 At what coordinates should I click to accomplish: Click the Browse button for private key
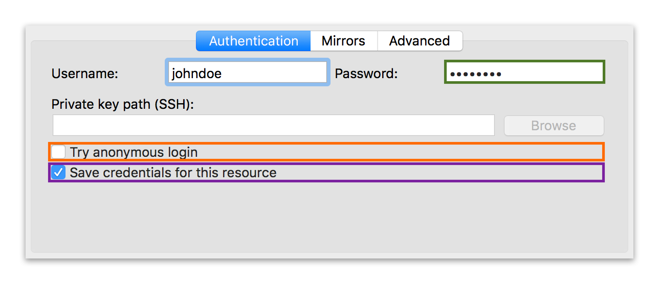[x=554, y=126]
